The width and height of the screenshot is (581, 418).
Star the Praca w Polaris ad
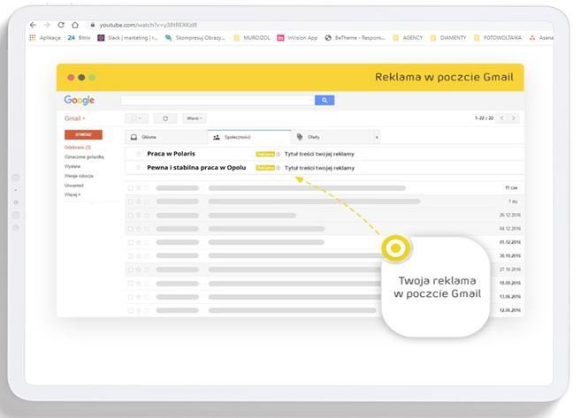[138, 154]
